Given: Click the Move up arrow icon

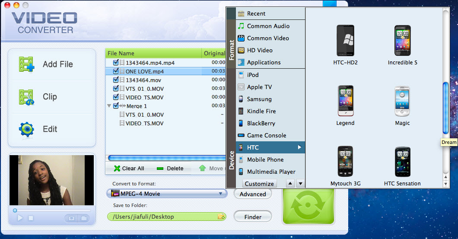Looking at the screenshot, I should pyautogui.click(x=202, y=168).
